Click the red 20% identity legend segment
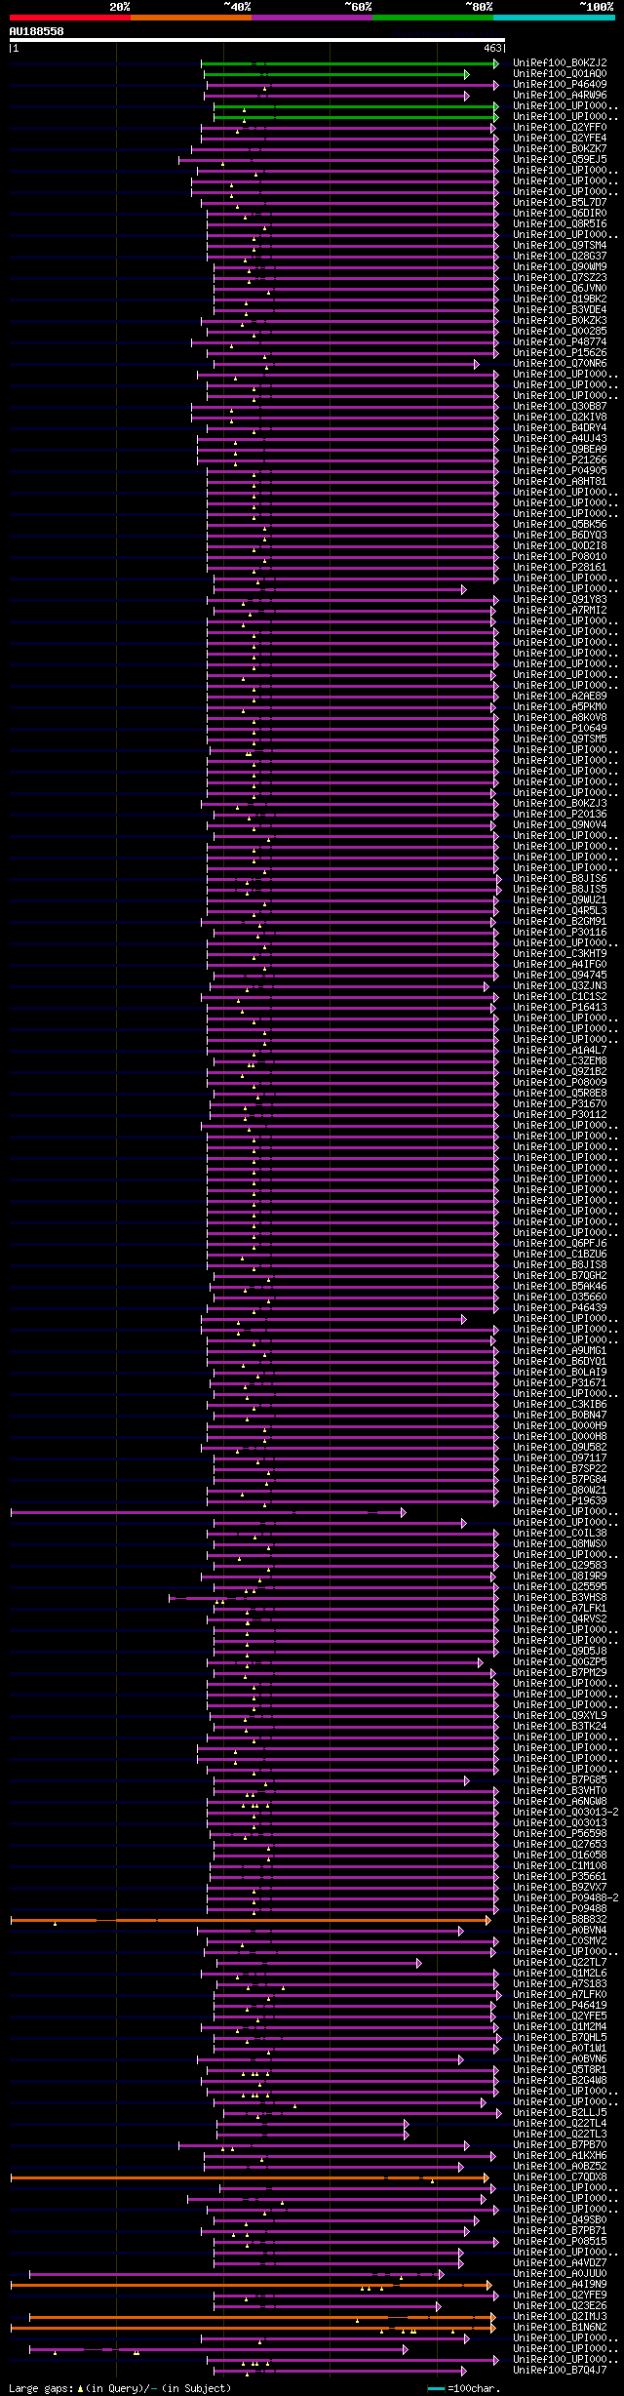This screenshot has width=624, height=2396. tap(70, 18)
